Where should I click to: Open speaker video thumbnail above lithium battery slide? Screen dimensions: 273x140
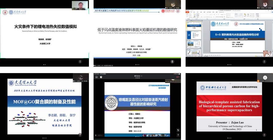coord(80,5)
